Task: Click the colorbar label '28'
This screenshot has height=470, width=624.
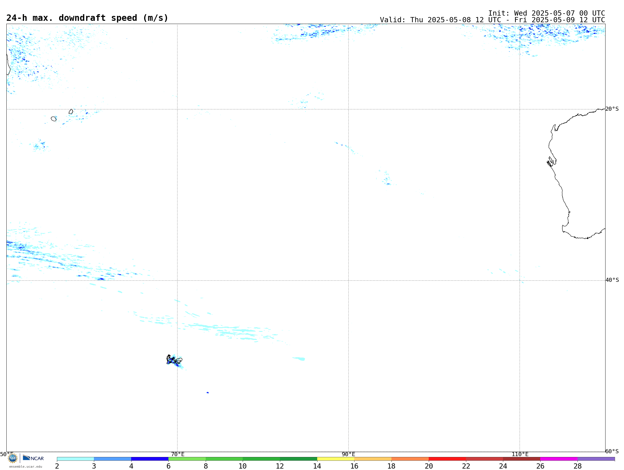Action: pos(577,466)
